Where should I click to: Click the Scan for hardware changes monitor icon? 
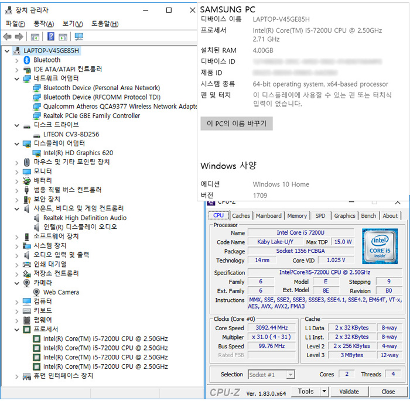point(78,36)
